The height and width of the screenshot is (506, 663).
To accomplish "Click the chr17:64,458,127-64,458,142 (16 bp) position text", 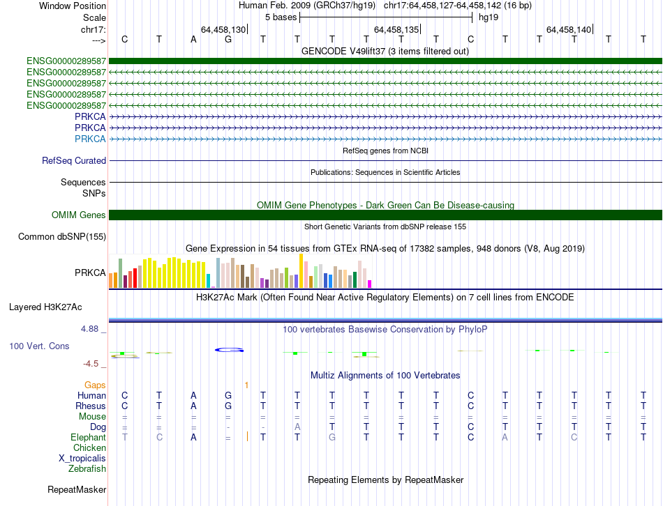I will coord(458,6).
